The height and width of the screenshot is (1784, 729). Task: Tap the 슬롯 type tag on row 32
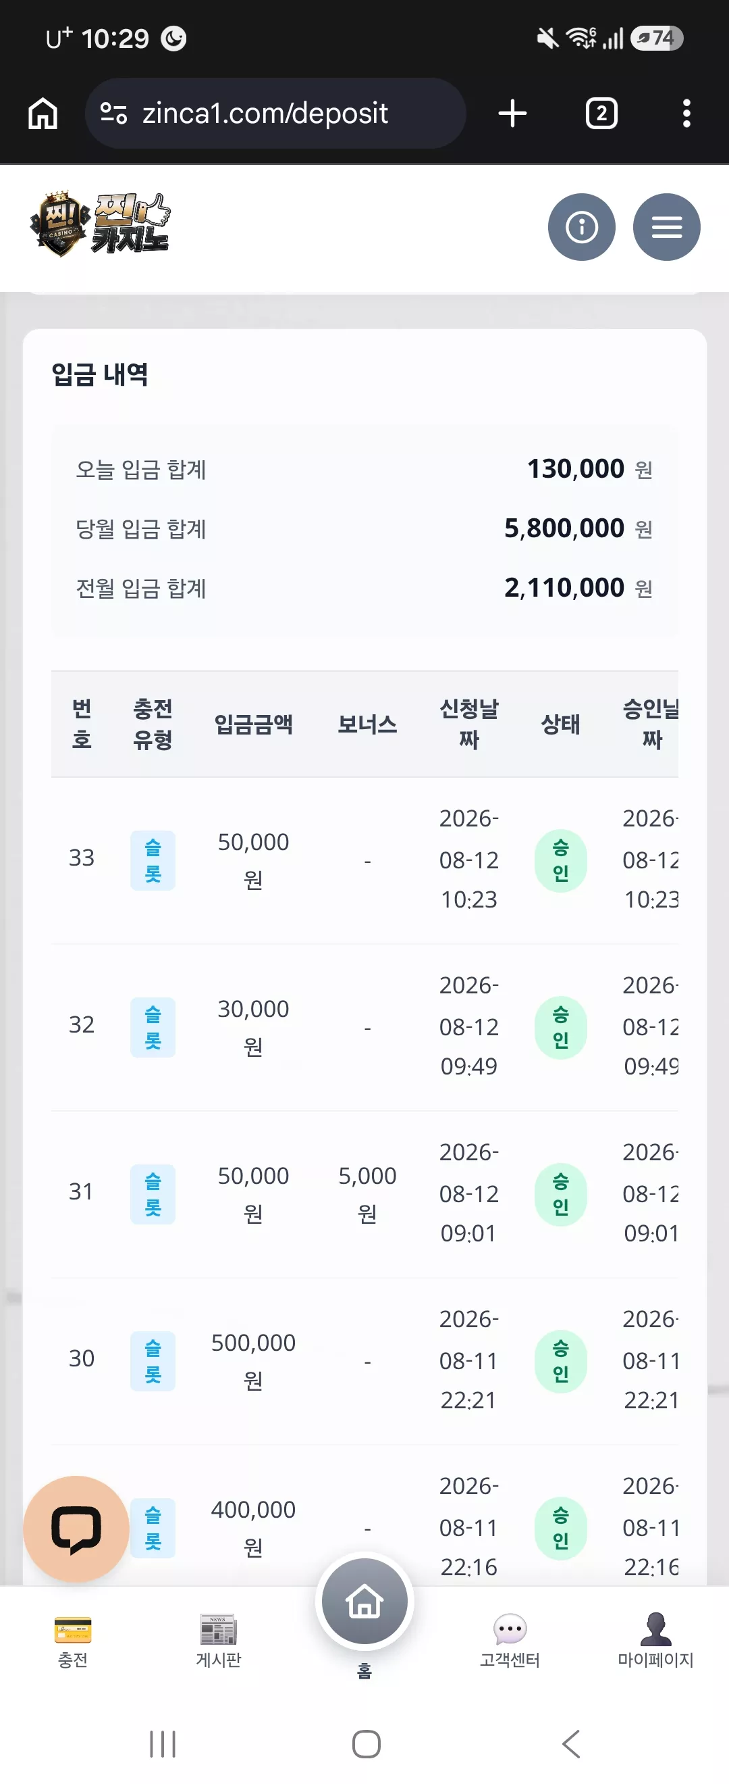tap(153, 1028)
